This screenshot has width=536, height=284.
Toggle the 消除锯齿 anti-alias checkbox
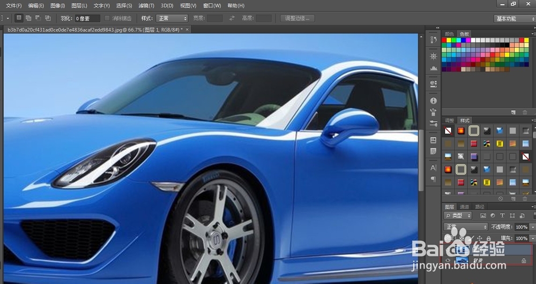pyautogui.click(x=107, y=18)
